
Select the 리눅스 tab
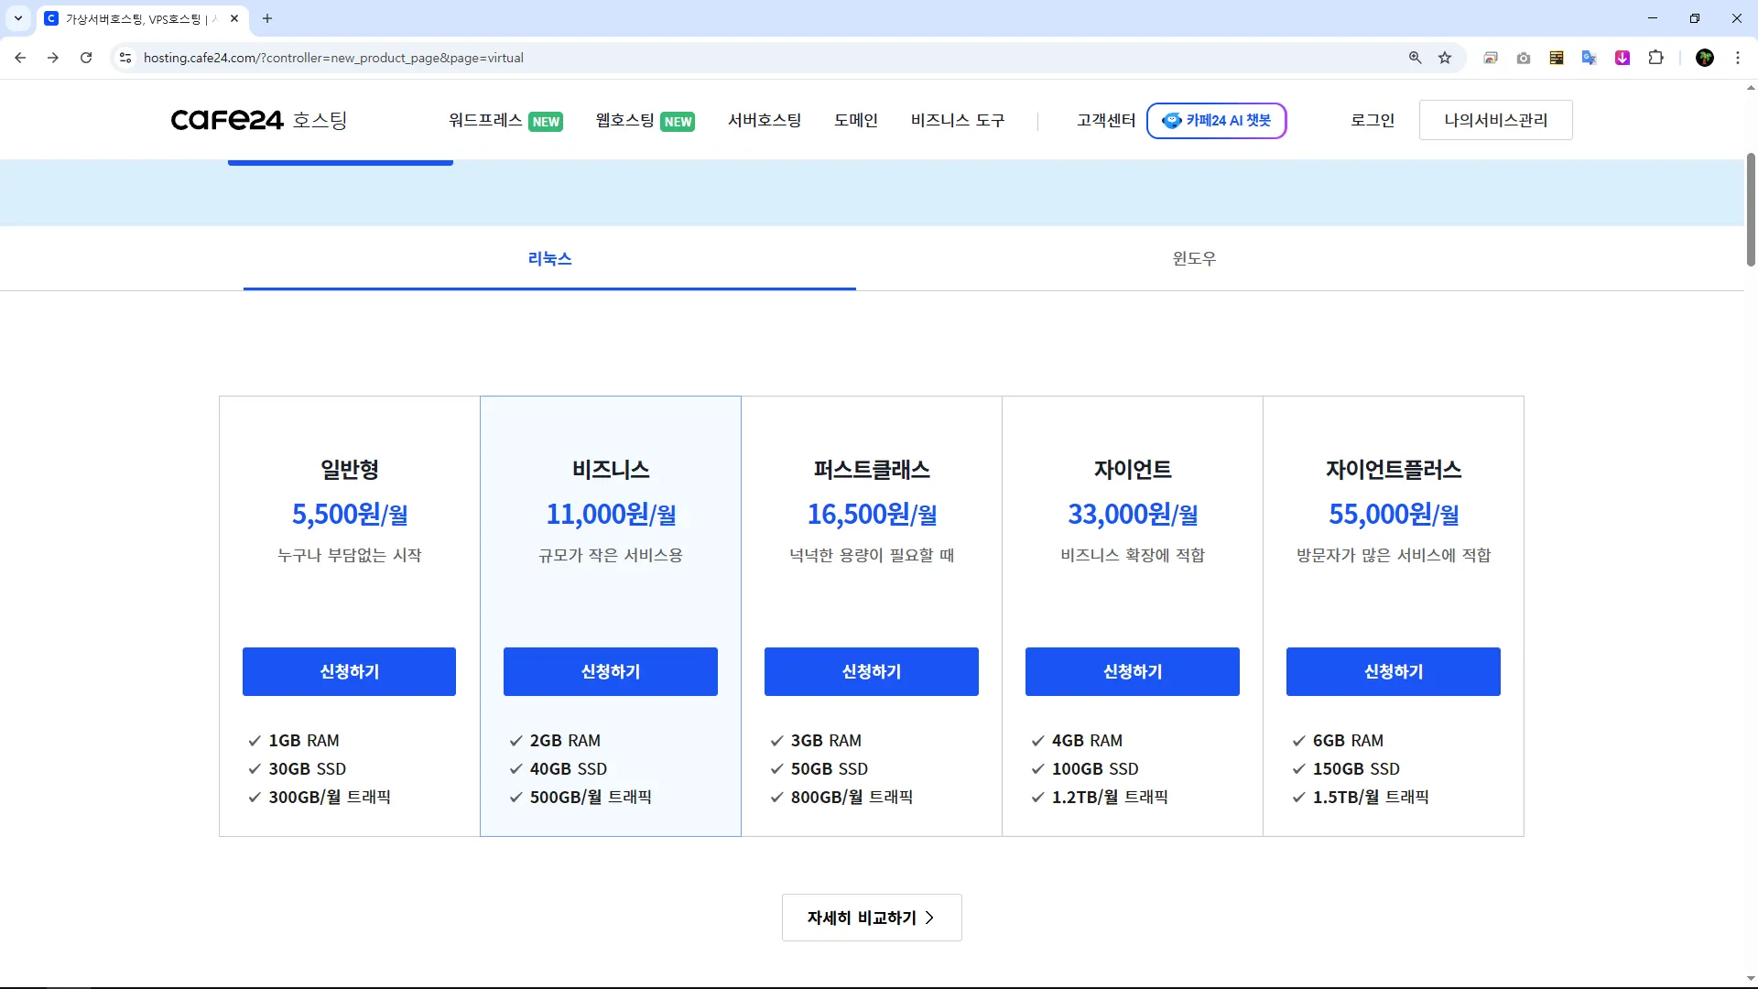tap(549, 259)
